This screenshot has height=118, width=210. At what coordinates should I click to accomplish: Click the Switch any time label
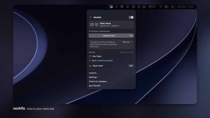127,52
